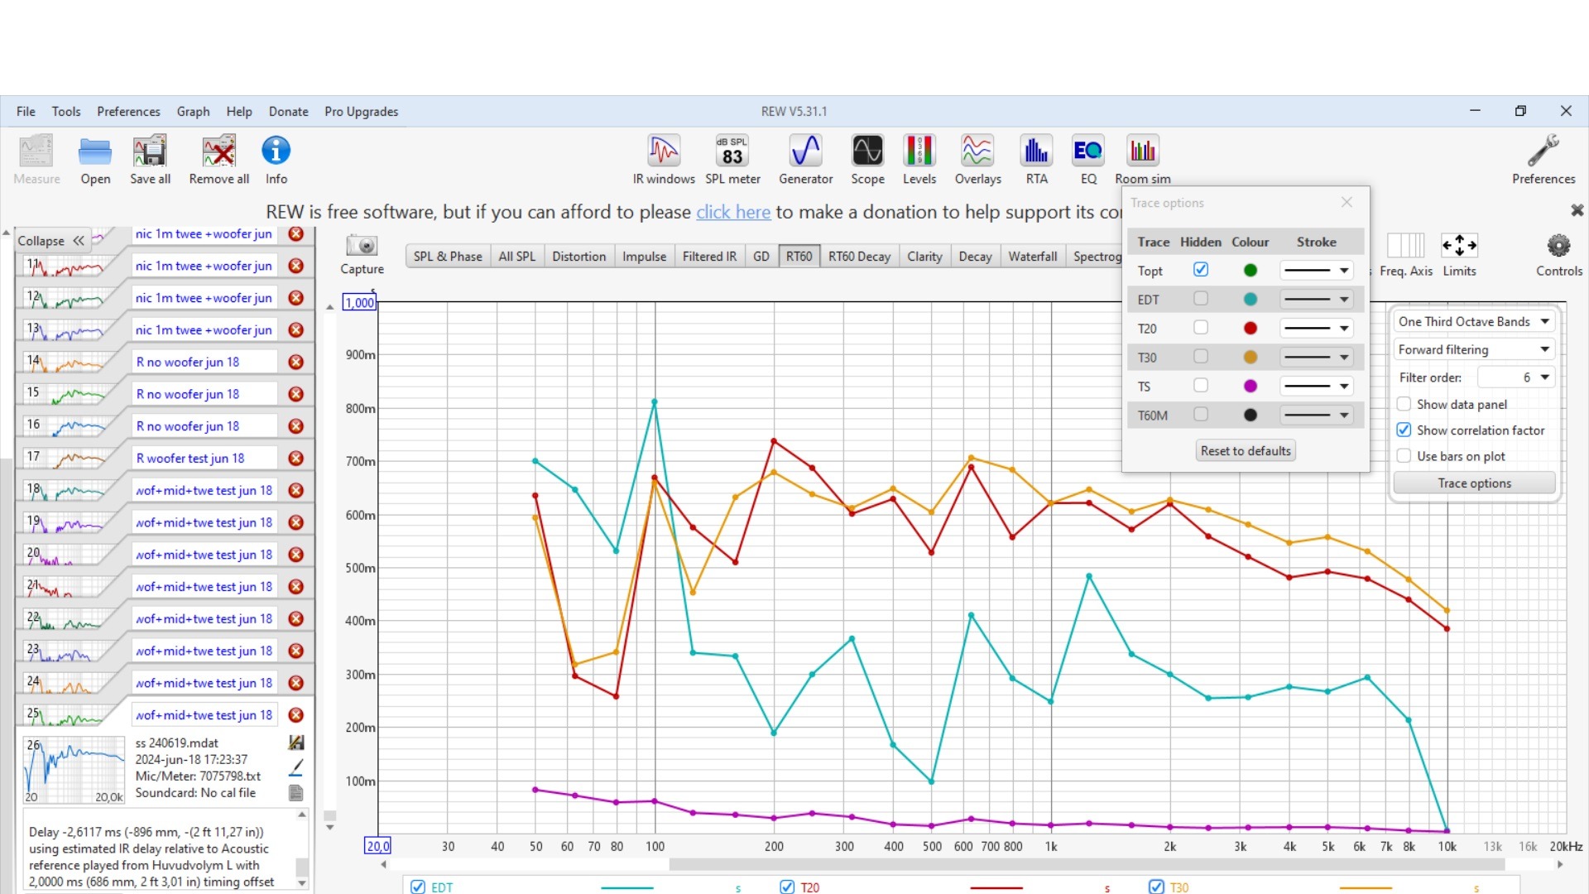Enable Use bars on plot
The width and height of the screenshot is (1589, 894).
(1404, 456)
